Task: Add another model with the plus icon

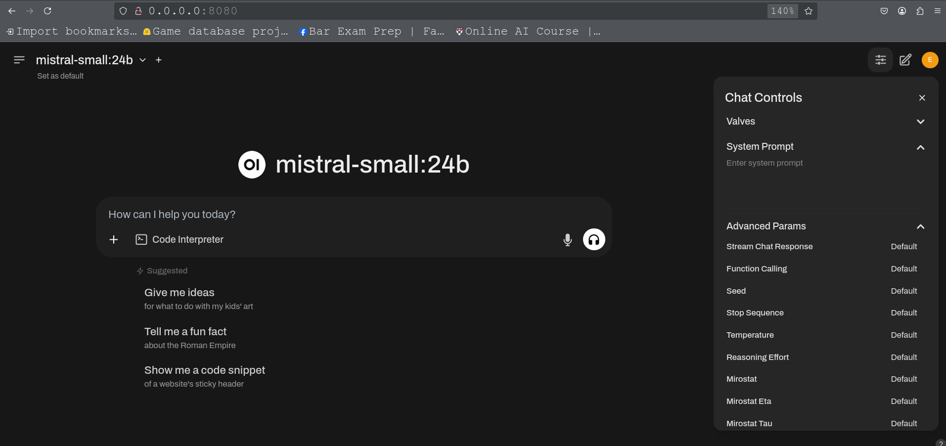Action: tap(159, 60)
